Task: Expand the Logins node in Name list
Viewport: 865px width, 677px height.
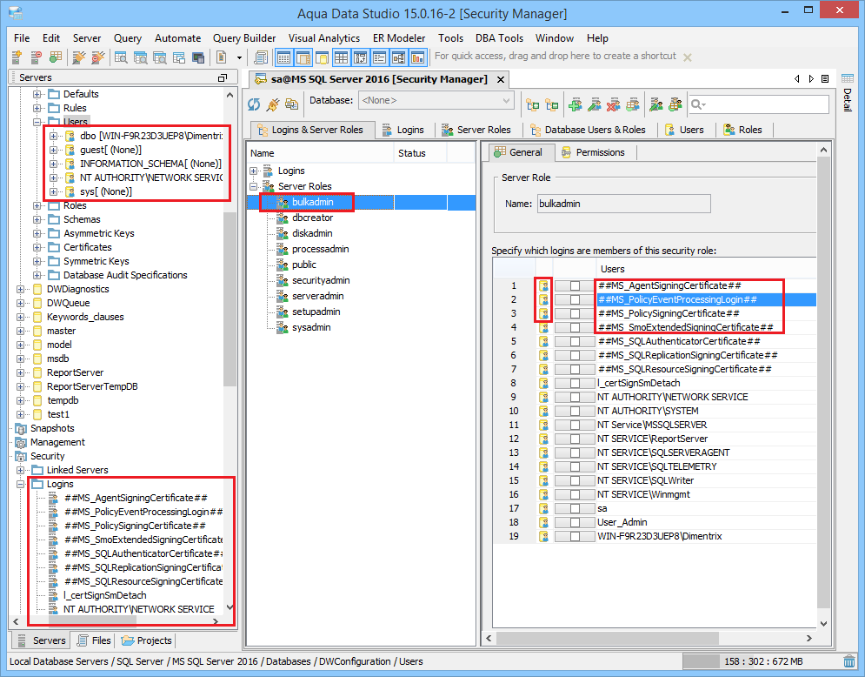Action: pyautogui.click(x=254, y=171)
